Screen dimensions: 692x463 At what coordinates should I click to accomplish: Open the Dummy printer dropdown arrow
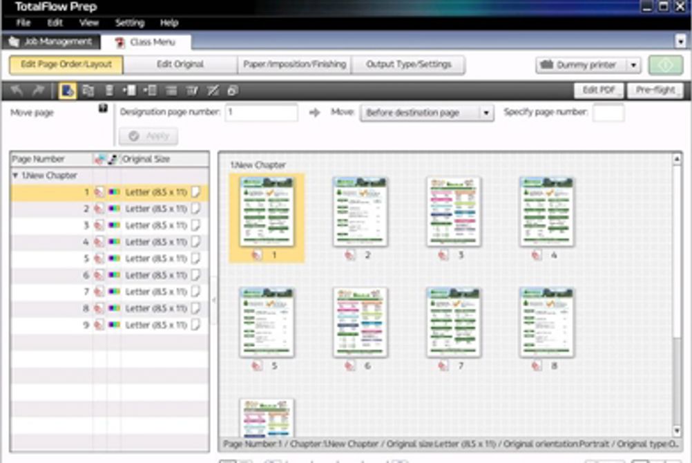634,65
